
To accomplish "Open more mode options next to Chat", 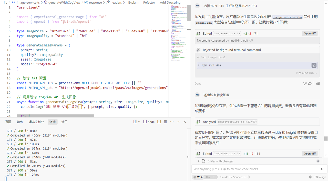I will click(x=214, y=177).
